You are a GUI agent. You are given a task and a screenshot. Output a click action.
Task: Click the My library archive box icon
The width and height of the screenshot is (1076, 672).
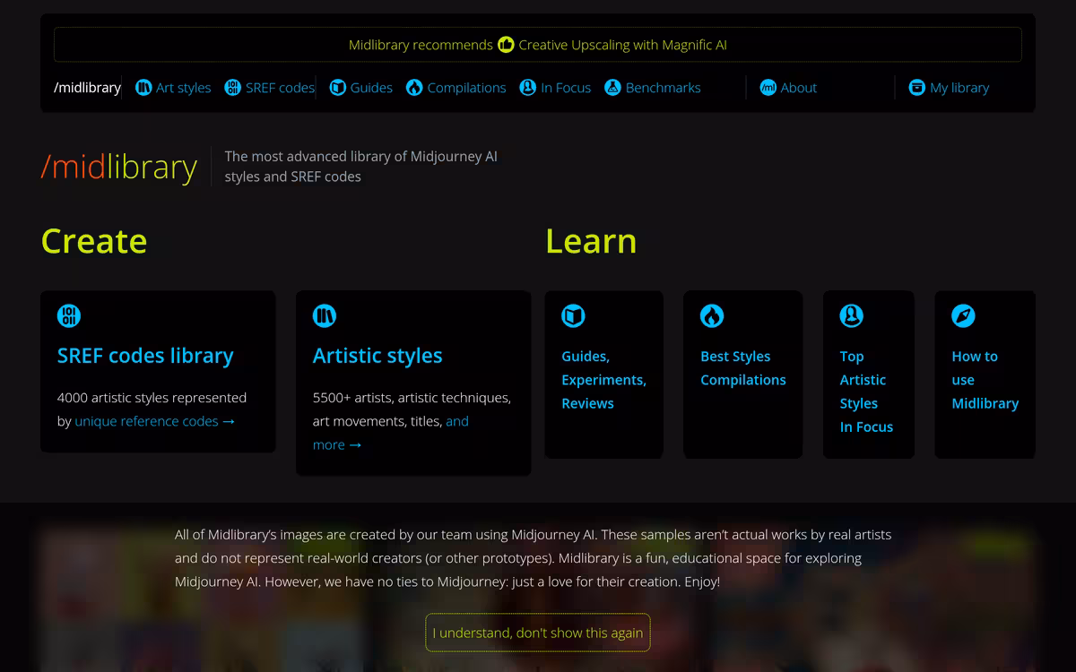click(916, 88)
